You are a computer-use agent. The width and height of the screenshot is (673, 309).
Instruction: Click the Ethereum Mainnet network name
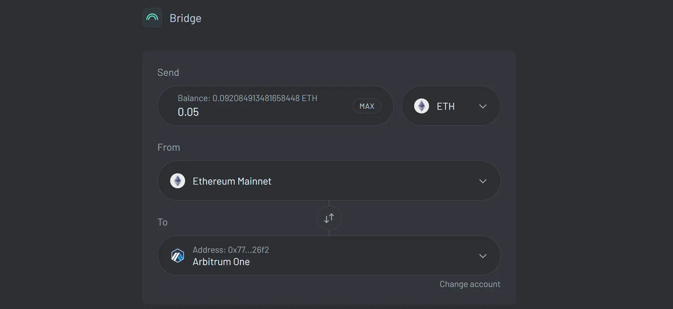(x=232, y=181)
